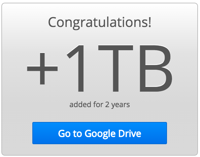Select the Congratulations! heading text
The width and height of the screenshot is (200, 157).
pos(100,23)
